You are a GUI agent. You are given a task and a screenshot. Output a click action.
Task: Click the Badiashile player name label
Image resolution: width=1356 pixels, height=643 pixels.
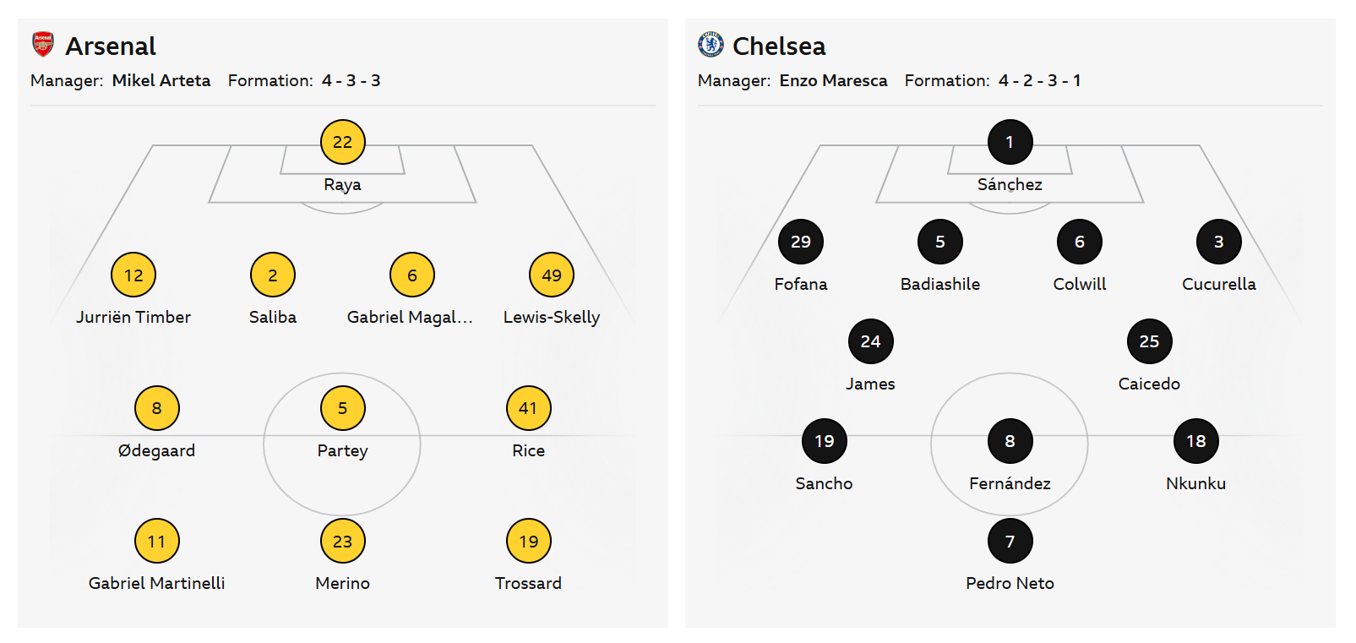pos(939,284)
